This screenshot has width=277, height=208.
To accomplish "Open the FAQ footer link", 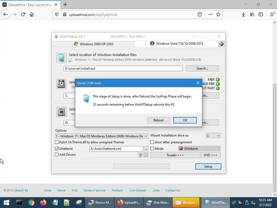I will 75,190.
